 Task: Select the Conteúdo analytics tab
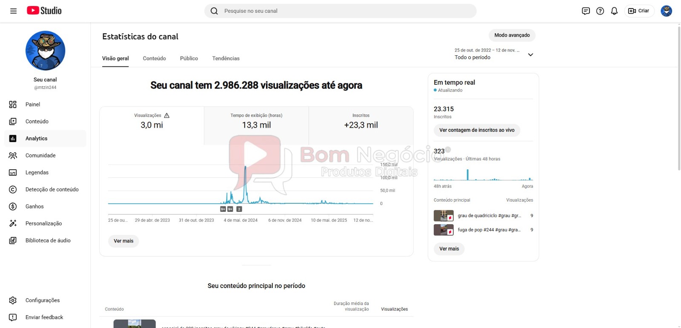(154, 58)
